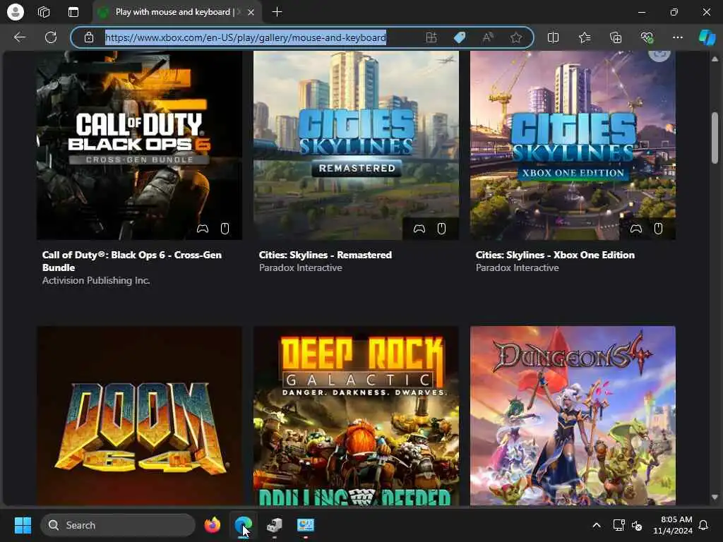Open the Workspaces icon in title bar
Viewport: 723px width, 542px height.
click(x=44, y=12)
